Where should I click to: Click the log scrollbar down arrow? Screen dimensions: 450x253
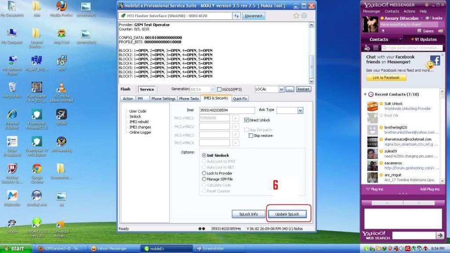tap(312, 81)
